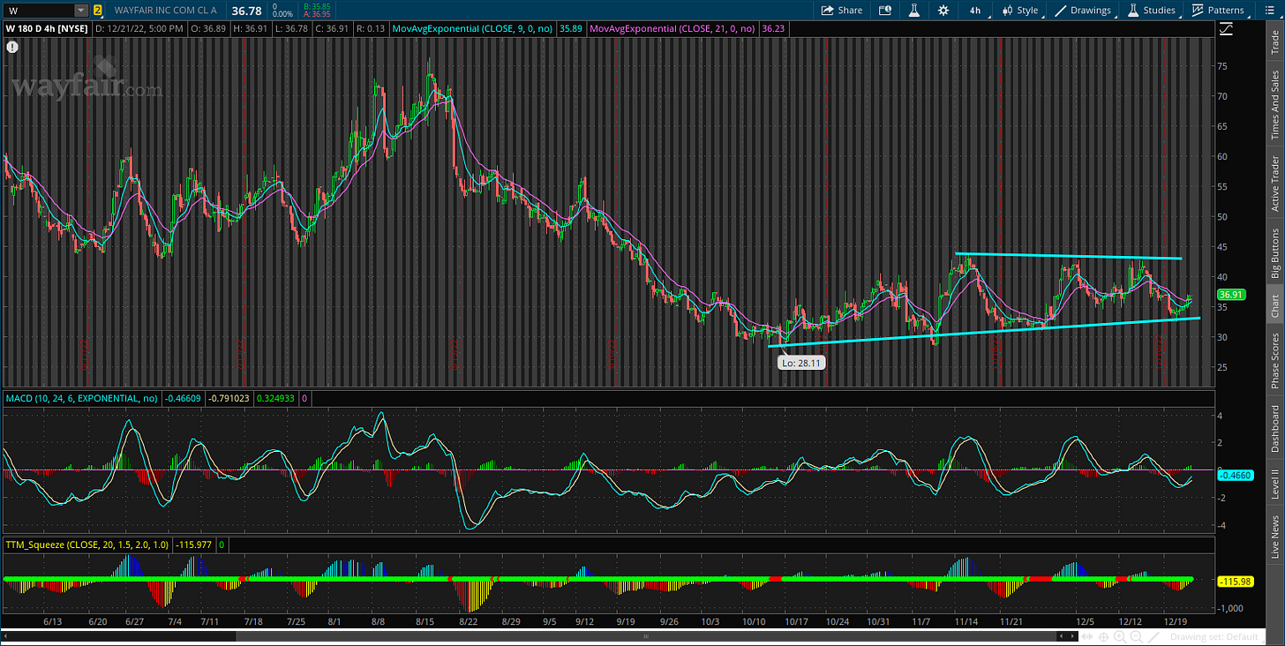This screenshot has height=646, width=1285.
Task: Select the Chart sidebar tab
Action: pyautogui.click(x=1274, y=306)
